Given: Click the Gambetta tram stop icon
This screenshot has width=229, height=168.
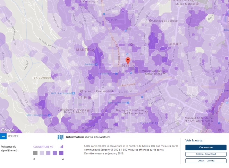Looking at the screenshot, I should [x=96, y=64].
